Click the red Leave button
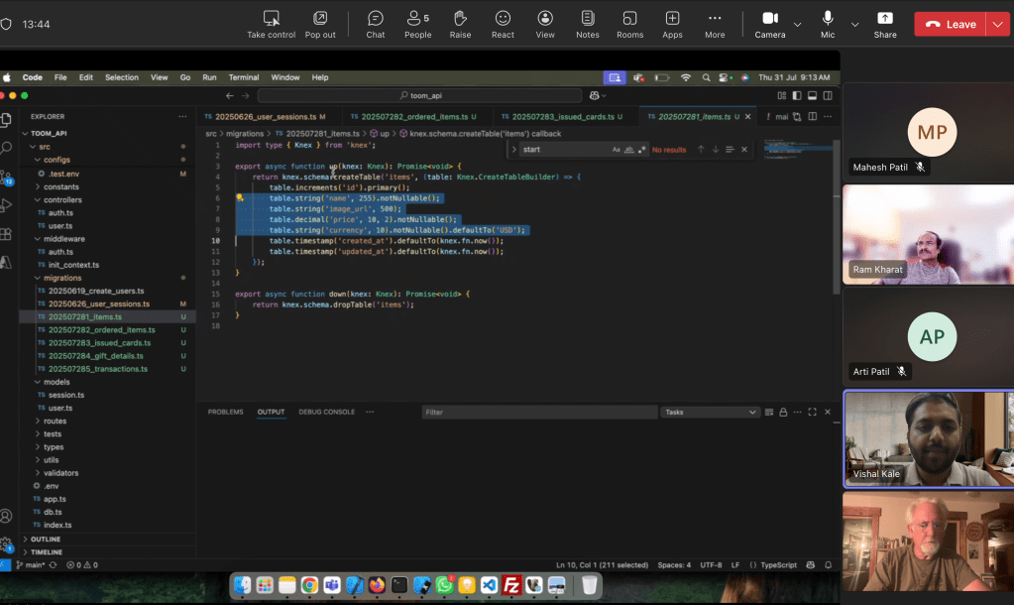The image size is (1014, 605). pos(950,24)
